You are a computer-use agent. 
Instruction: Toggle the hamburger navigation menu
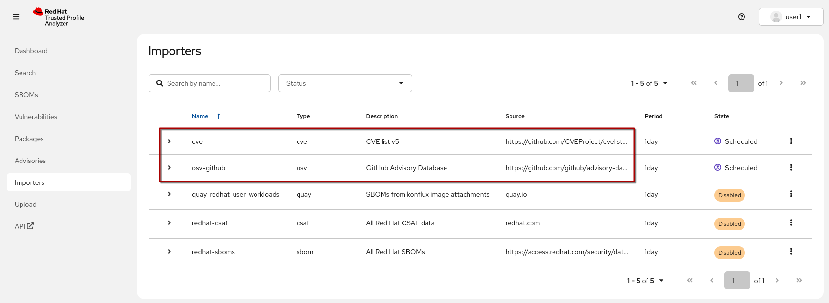16,17
